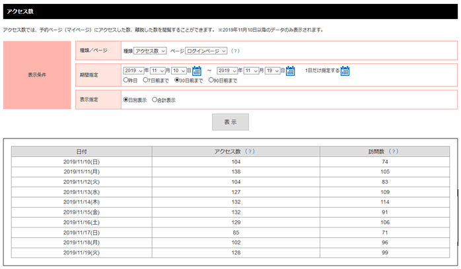Viewport: 461px width, 269px height.
Task: Select the 7日前まで radio option
Action: (147, 80)
